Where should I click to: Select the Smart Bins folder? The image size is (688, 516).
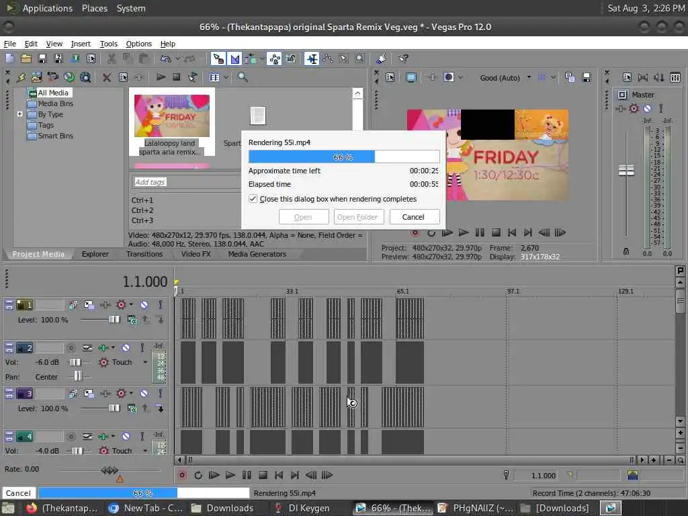tap(50, 136)
